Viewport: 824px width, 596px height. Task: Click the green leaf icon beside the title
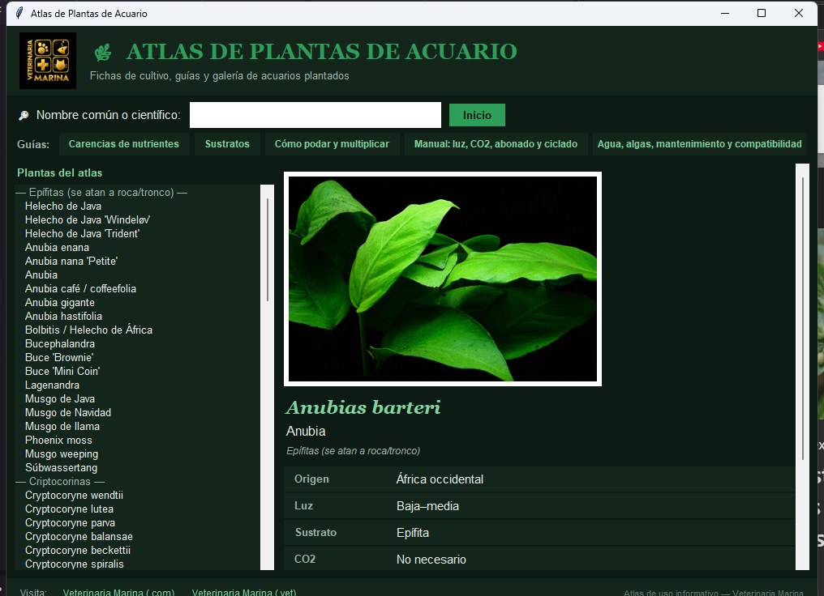click(x=103, y=53)
